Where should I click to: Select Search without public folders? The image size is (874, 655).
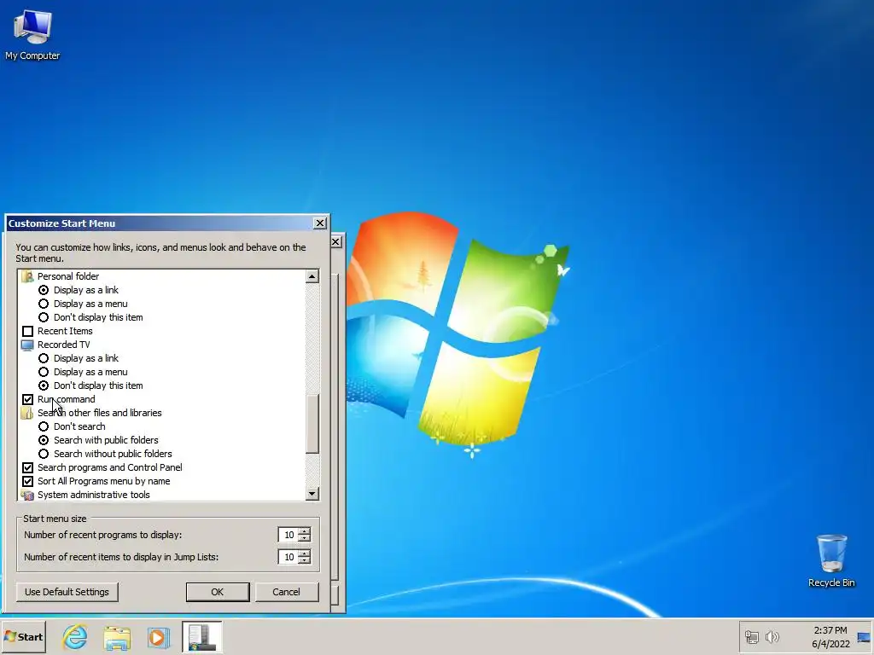pos(44,454)
